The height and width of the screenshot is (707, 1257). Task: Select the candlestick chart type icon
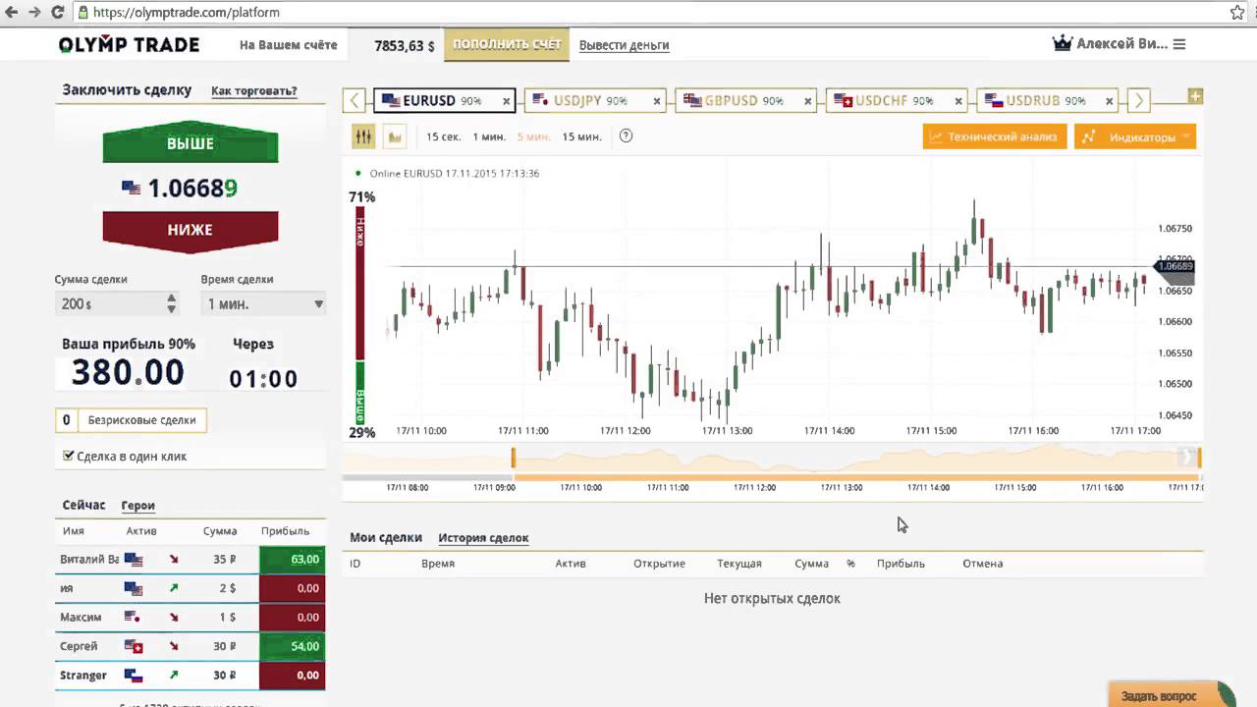point(364,136)
